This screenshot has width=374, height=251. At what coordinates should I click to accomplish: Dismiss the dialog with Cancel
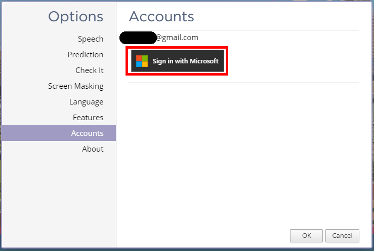click(x=342, y=236)
